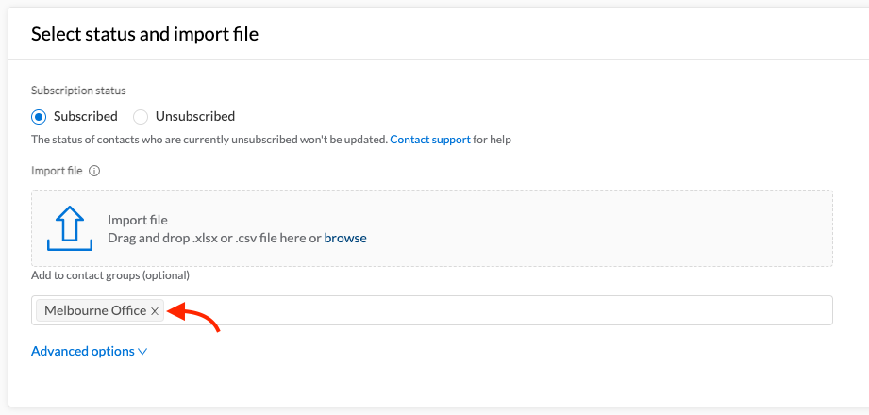
Task: Open file picker via browse link
Action: click(345, 239)
